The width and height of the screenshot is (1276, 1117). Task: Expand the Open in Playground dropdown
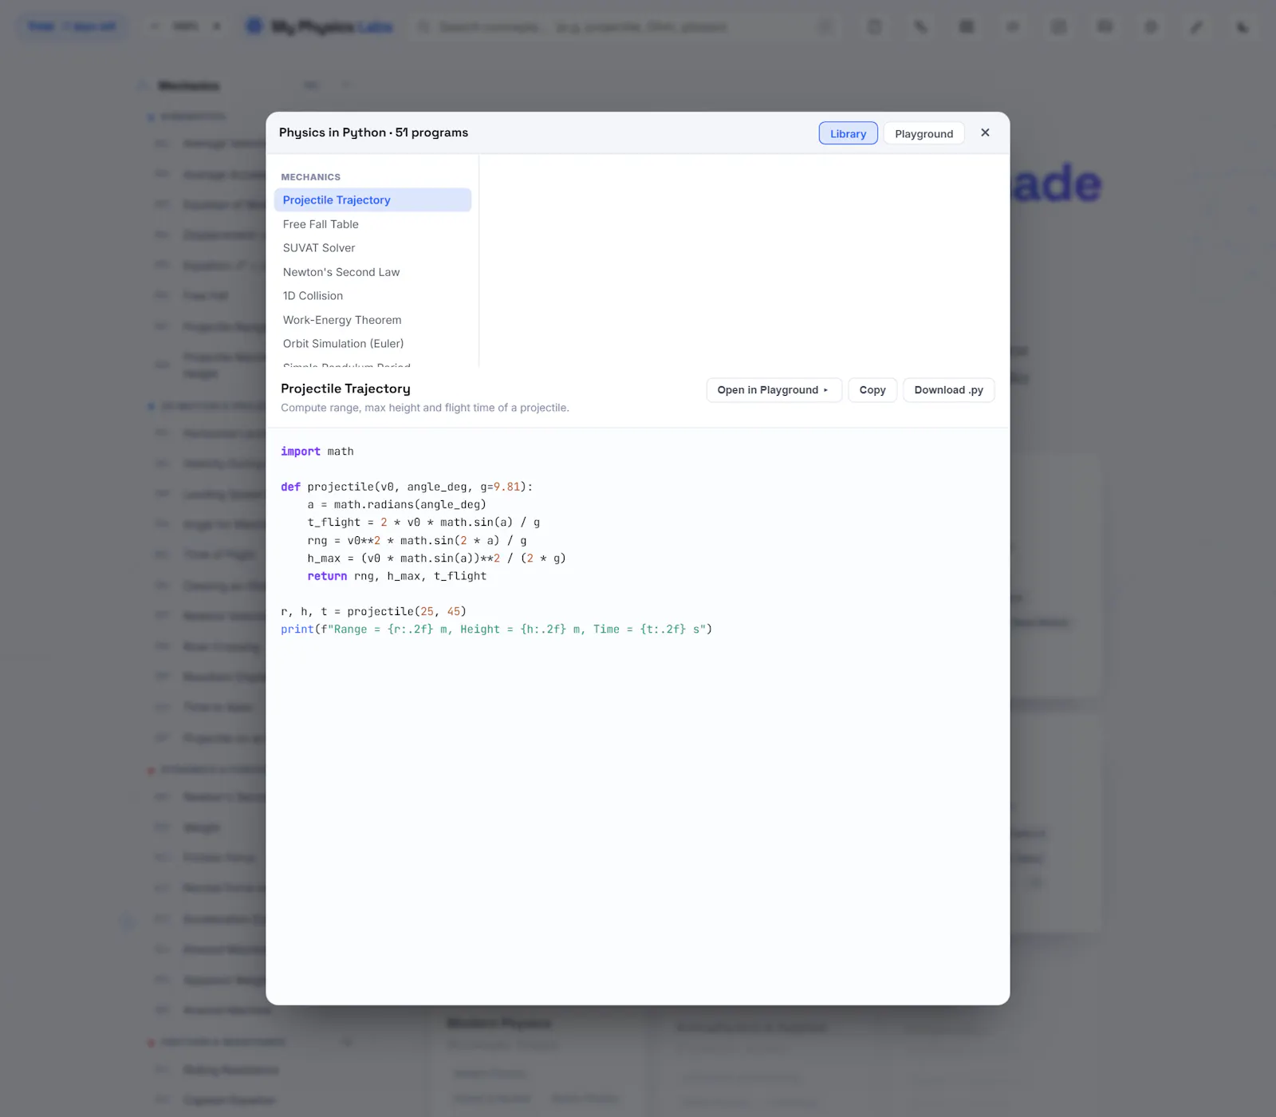(x=774, y=390)
